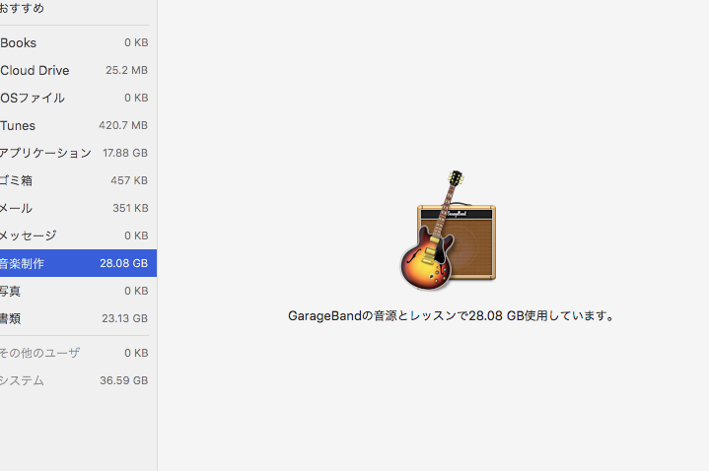Select the メッセージ sidebar row
Screen dimensions: 709x471
78,235
